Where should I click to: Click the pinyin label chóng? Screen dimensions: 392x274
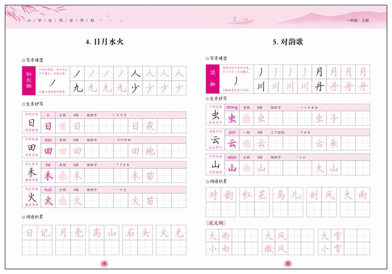click(232, 107)
